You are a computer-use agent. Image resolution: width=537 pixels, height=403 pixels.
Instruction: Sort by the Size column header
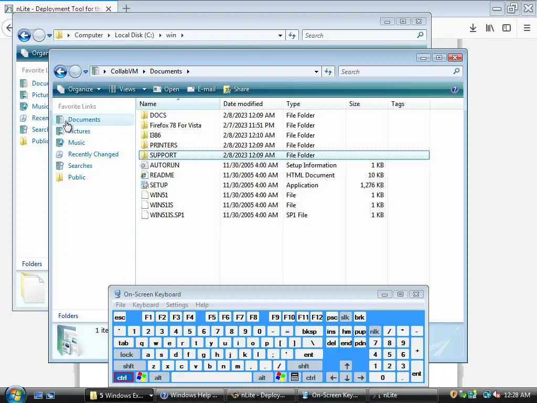[367, 104]
